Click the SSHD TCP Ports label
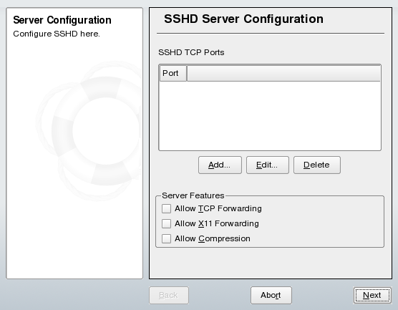Viewport: 398px width, 310px height. click(191, 52)
